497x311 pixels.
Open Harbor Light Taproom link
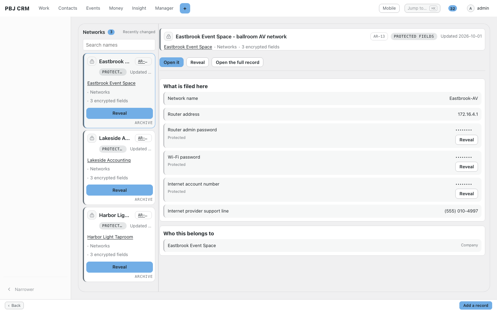(x=110, y=237)
